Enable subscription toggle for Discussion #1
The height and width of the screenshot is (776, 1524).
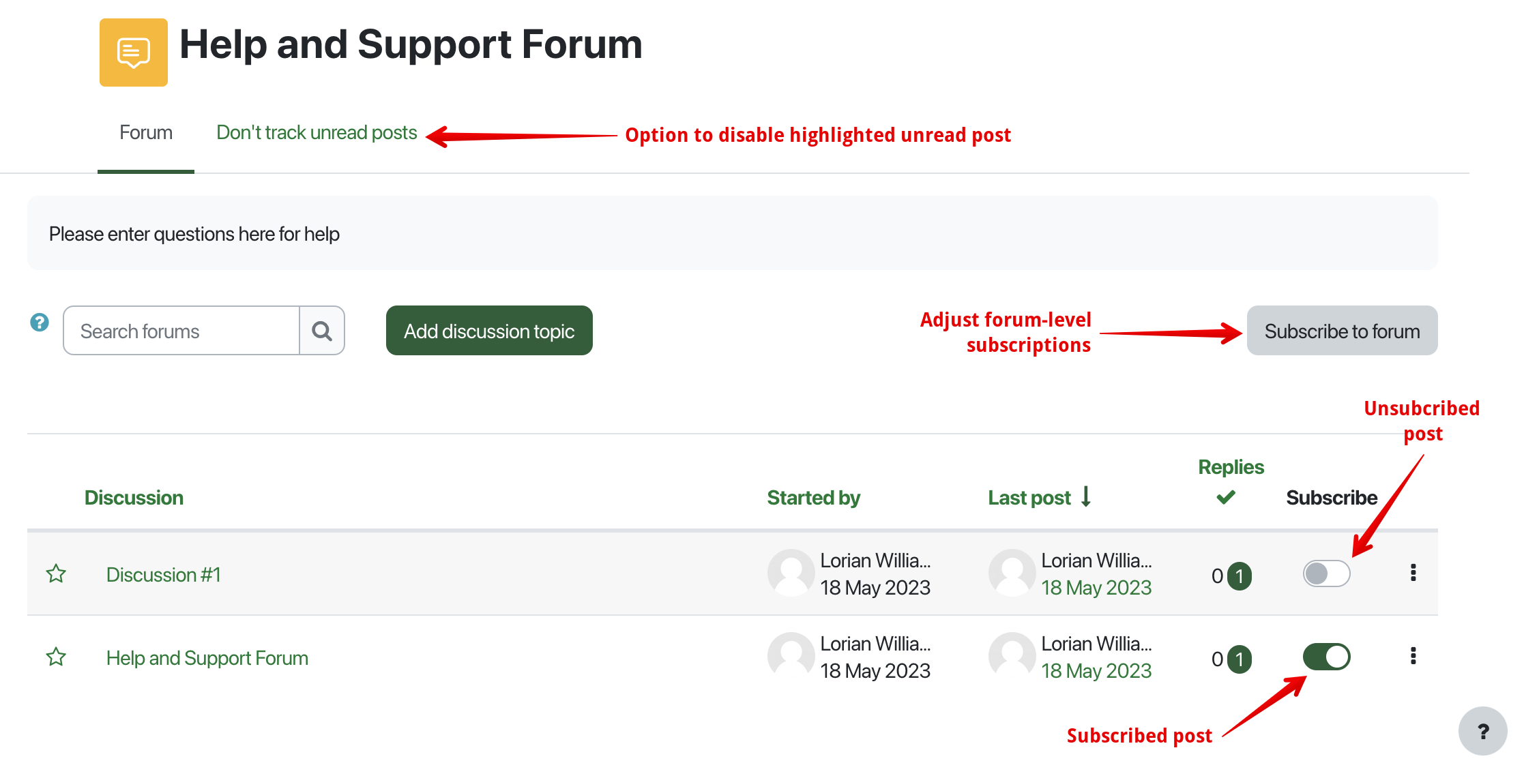(1326, 573)
